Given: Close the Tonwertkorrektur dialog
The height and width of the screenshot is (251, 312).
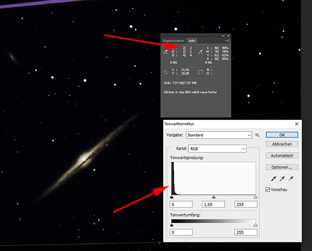Looking at the screenshot, I should point(297,124).
